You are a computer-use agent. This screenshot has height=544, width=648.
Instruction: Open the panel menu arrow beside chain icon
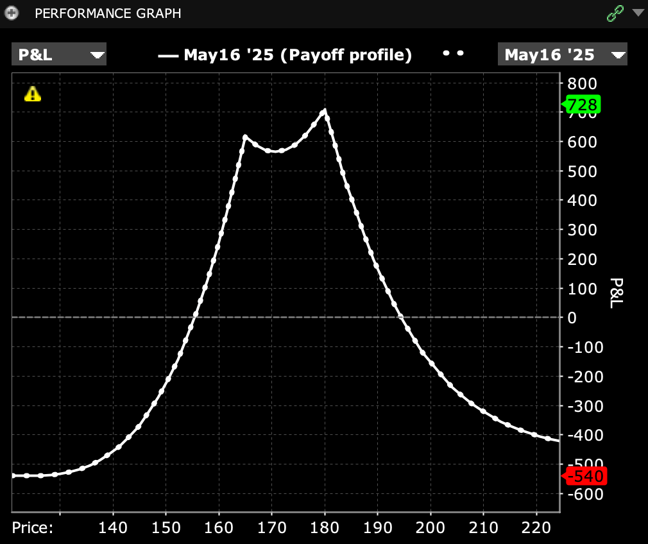tap(637, 13)
